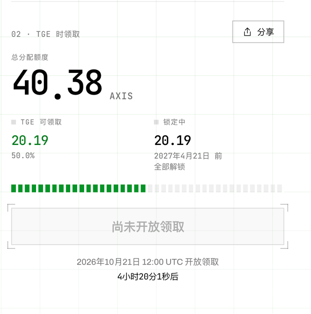
Task: Click the green TGE claimable amount 20.19
Action: (x=30, y=140)
